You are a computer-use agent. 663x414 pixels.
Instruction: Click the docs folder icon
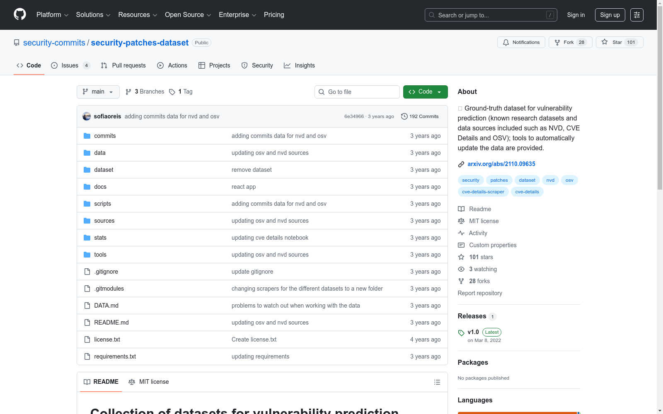87,187
